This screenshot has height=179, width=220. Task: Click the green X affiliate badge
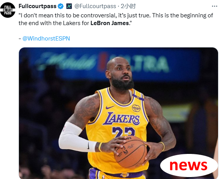69,6
